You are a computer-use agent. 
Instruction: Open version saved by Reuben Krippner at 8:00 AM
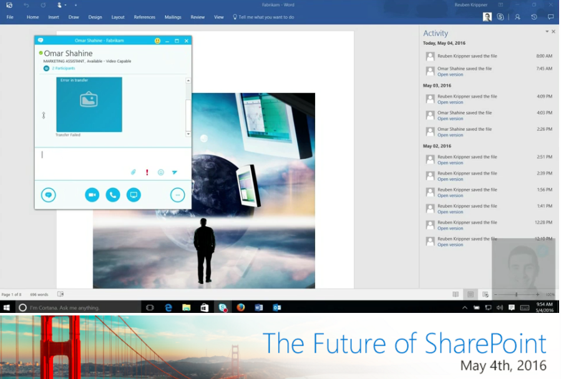[x=467, y=56]
